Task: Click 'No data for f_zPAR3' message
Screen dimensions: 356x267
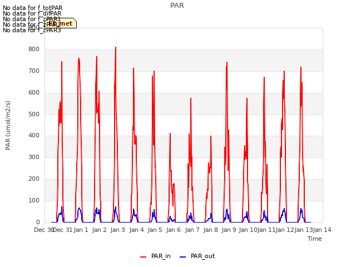Action: point(32,30)
